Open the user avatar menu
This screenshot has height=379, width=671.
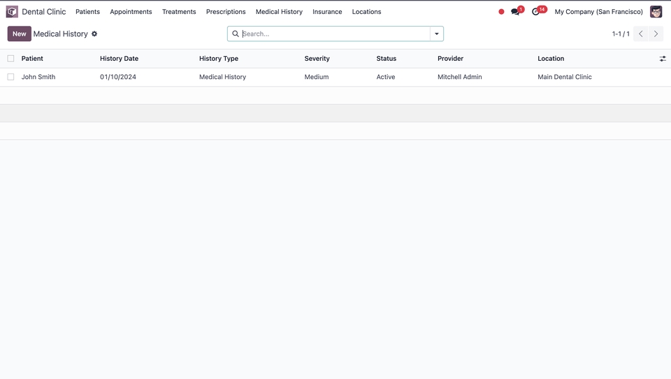click(x=656, y=12)
